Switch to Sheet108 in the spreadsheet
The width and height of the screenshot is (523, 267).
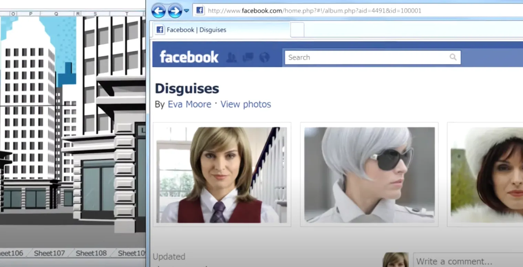(91, 253)
